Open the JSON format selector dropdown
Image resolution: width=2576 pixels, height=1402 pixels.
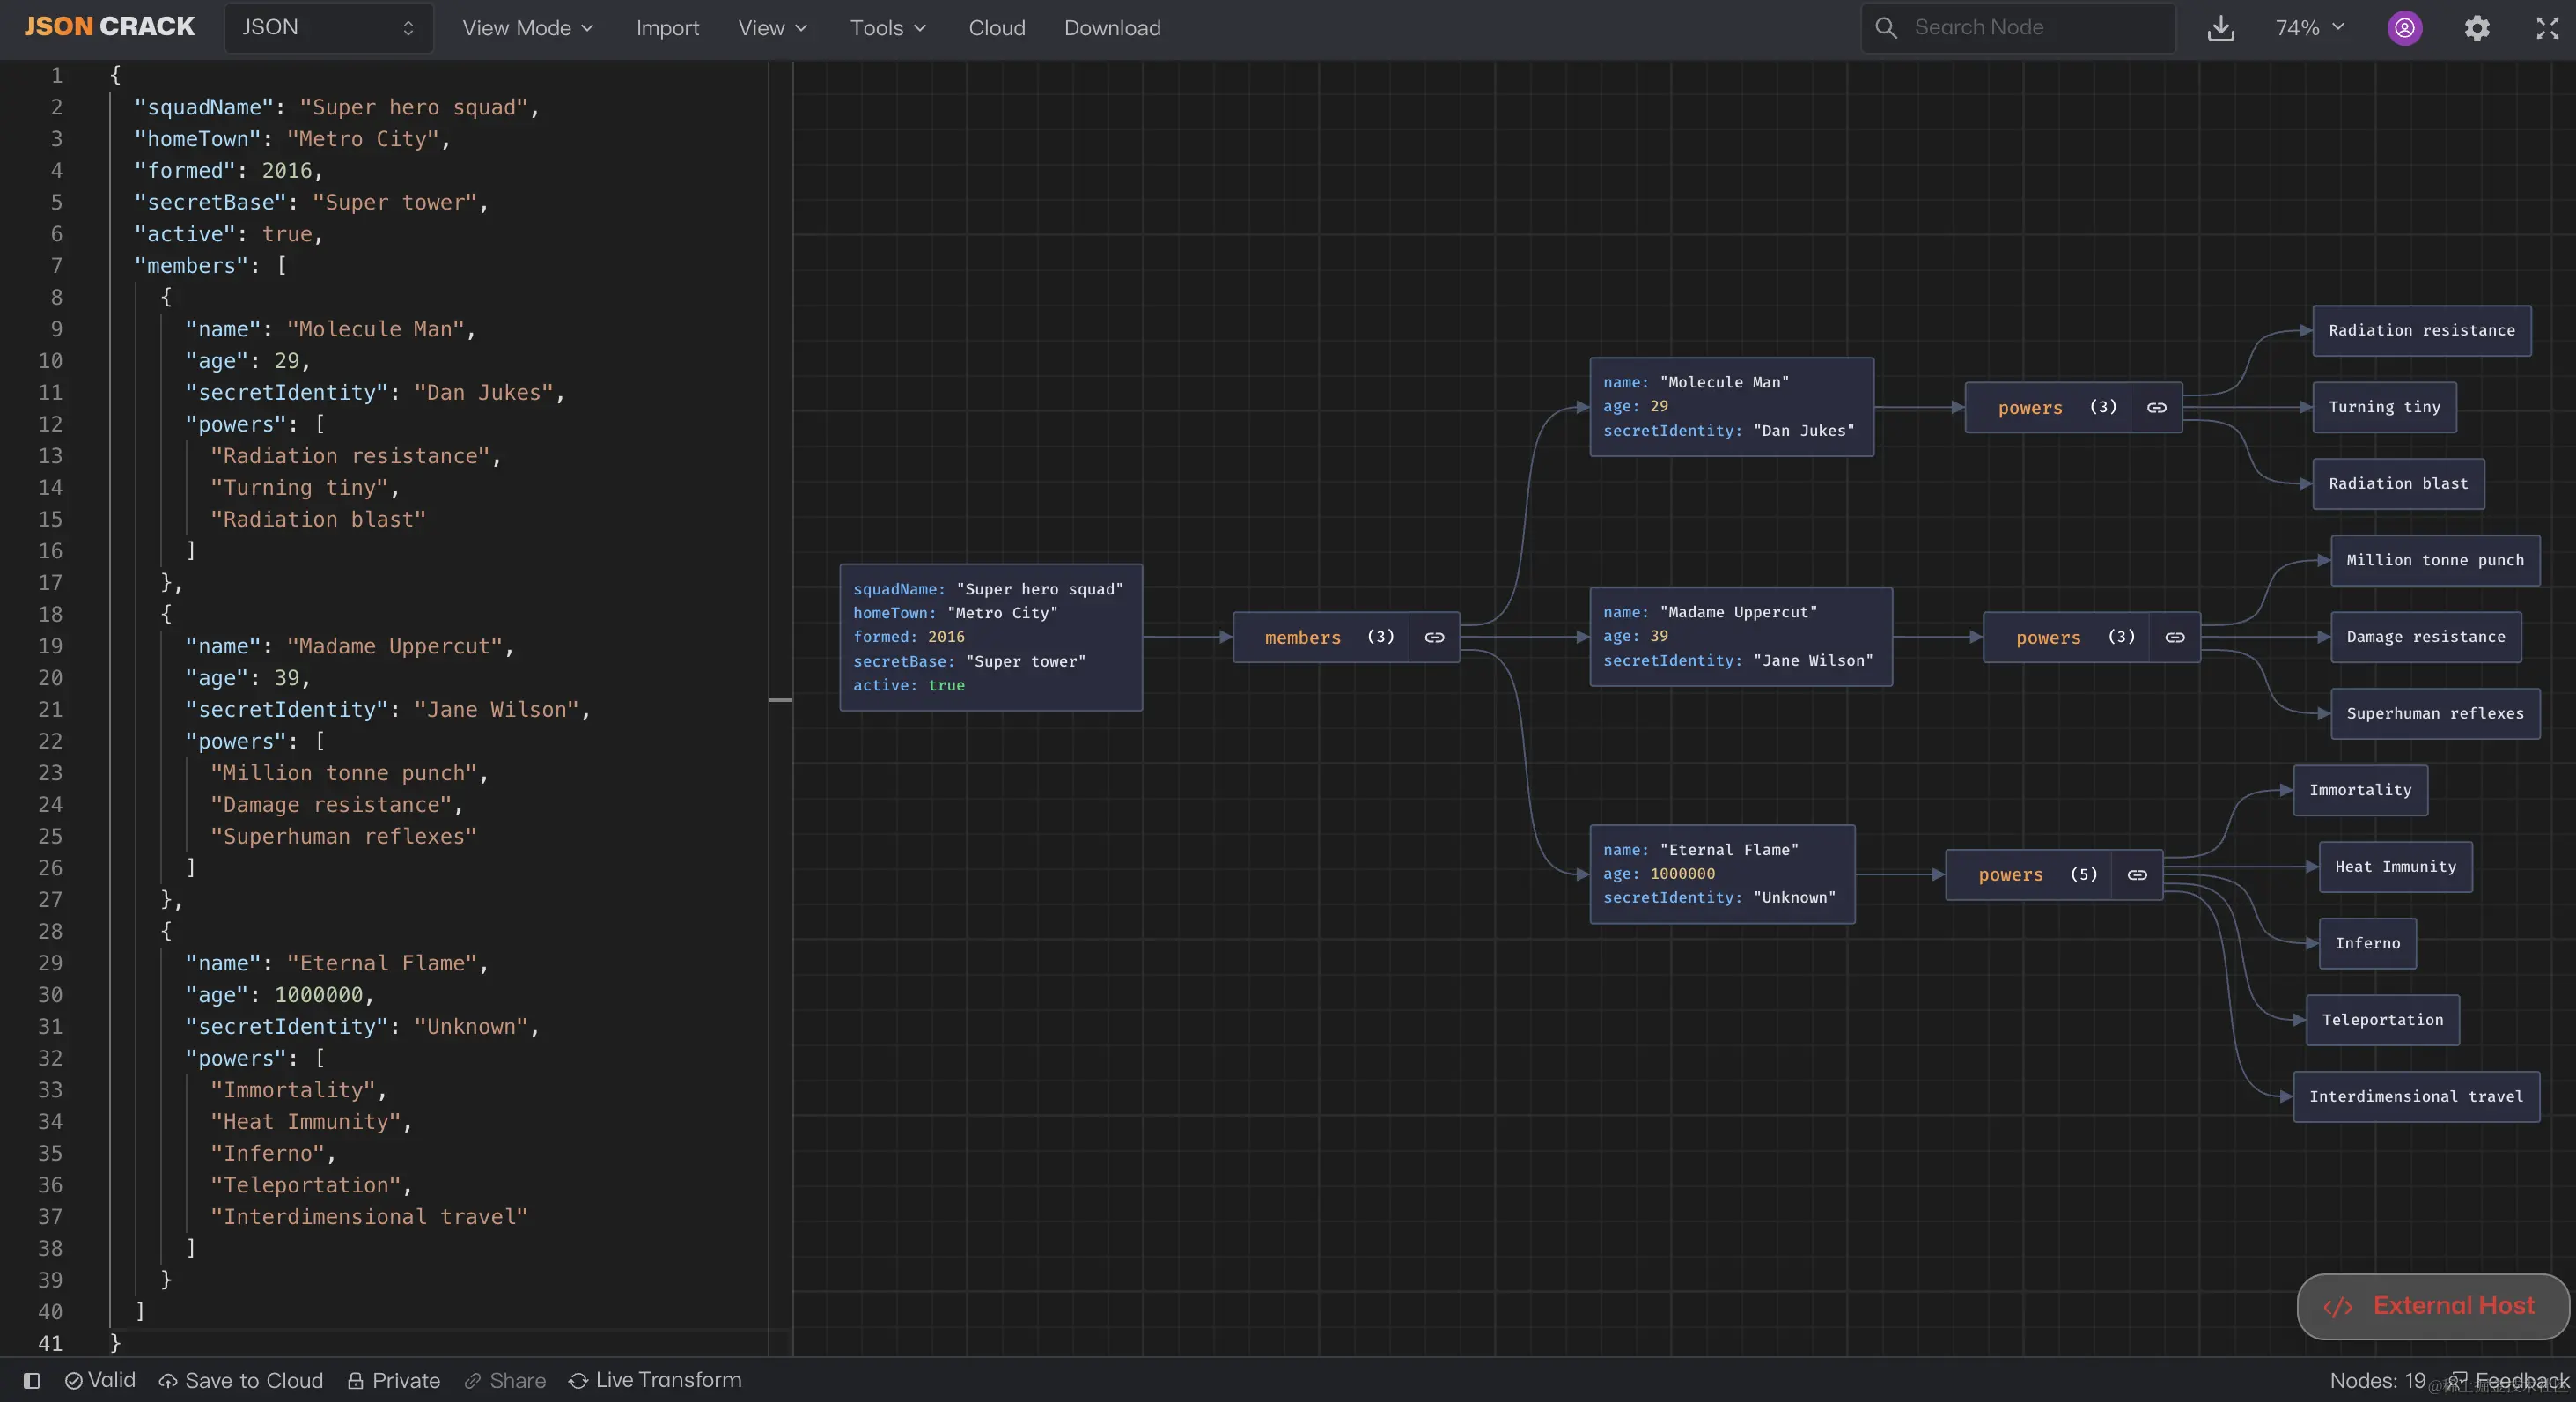[328, 28]
